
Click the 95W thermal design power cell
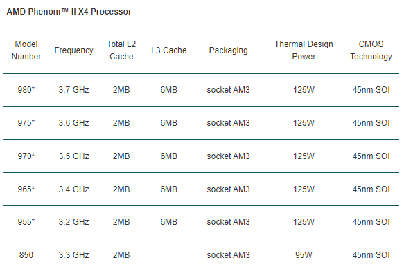(x=304, y=255)
